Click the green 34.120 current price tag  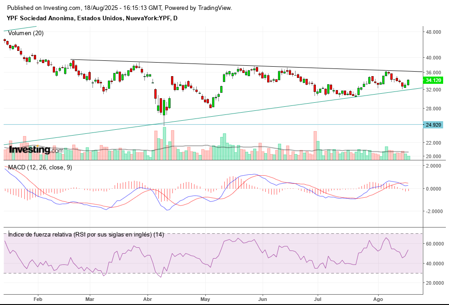(x=433, y=80)
